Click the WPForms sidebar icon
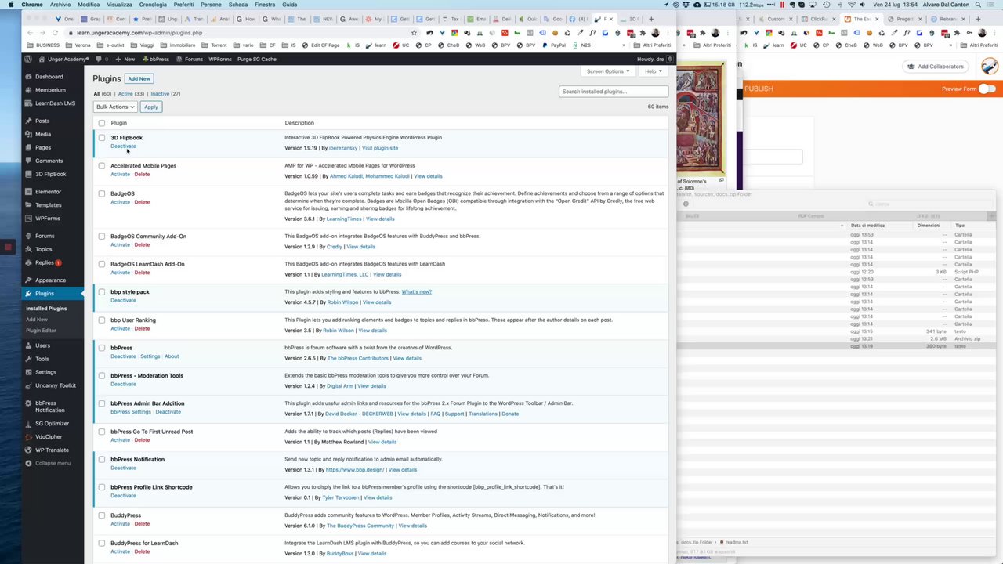Image resolution: width=1003 pixels, height=564 pixels. pos(28,218)
